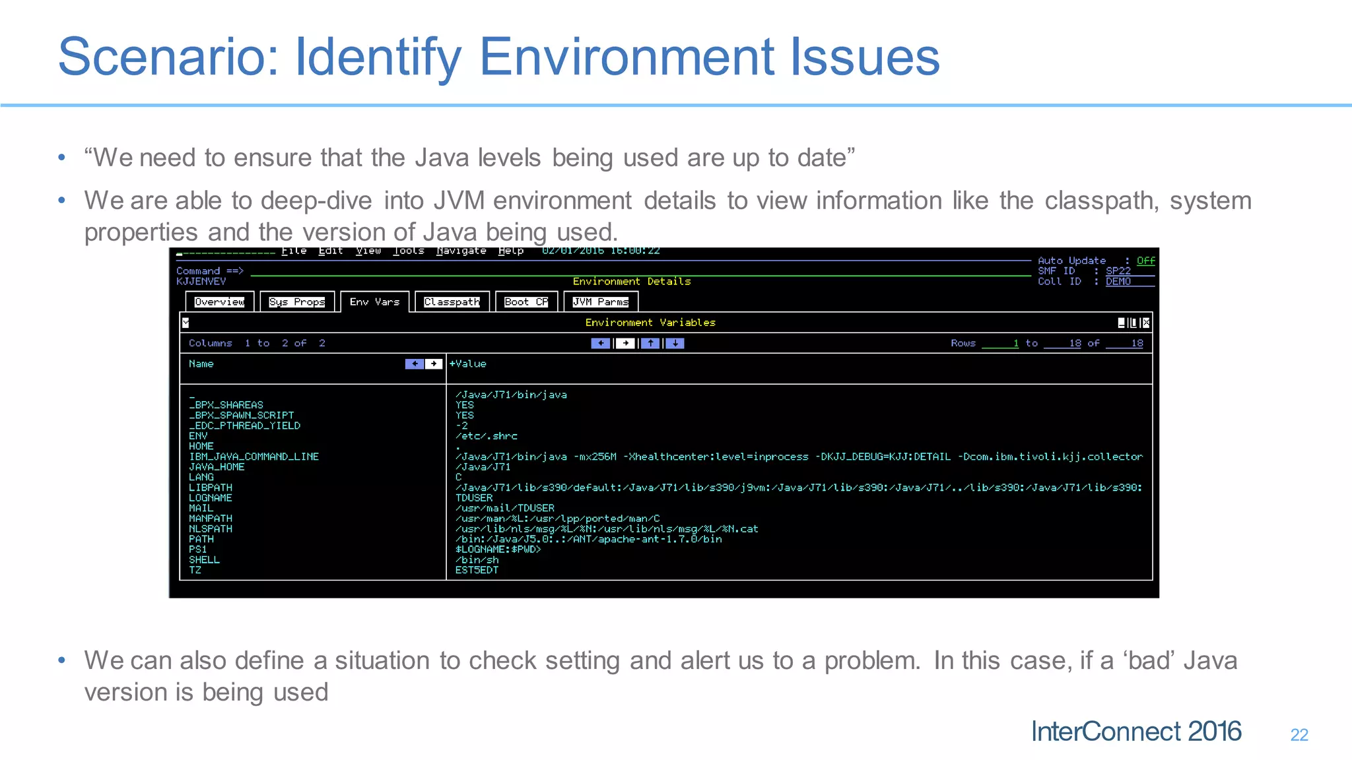Click the +Value column header

coord(468,364)
